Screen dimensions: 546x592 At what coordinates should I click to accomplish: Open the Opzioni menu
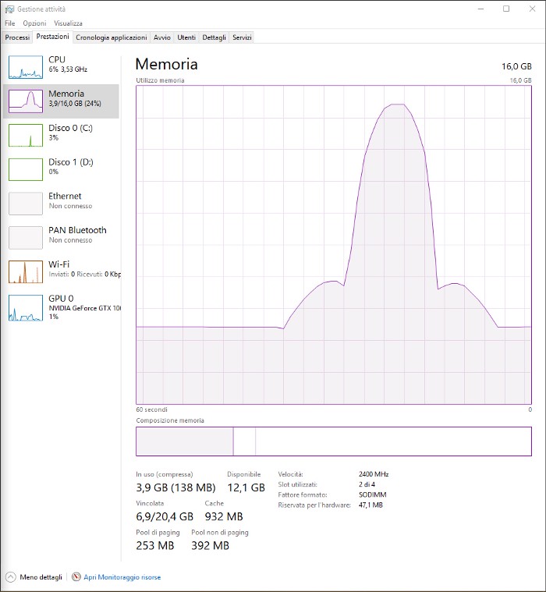click(34, 23)
